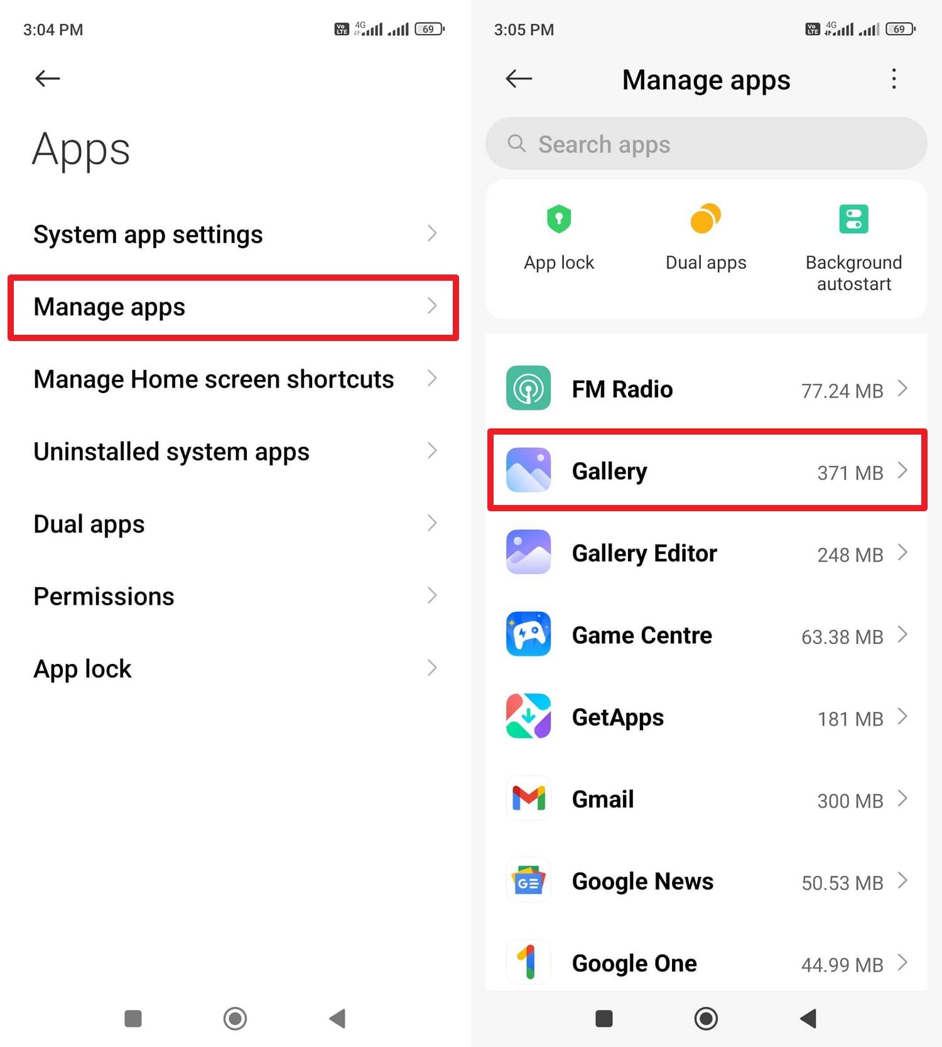
Task: Tap the Game Centre controller icon
Action: (x=528, y=634)
